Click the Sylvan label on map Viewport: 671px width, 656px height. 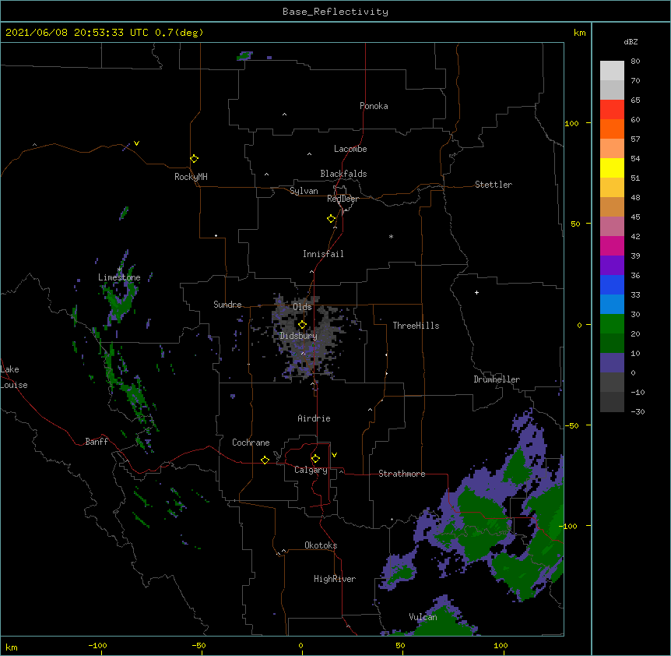(x=304, y=191)
